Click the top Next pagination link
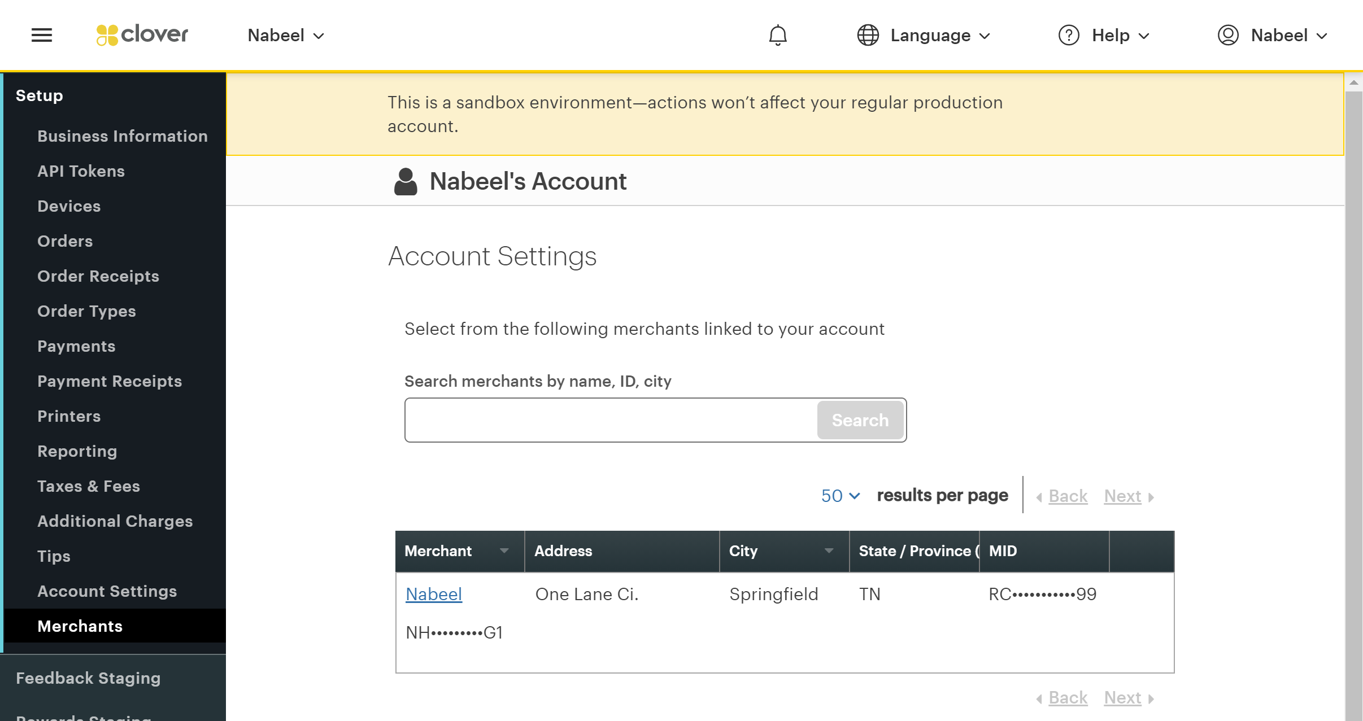Viewport: 1363px width, 721px height. [x=1122, y=496]
